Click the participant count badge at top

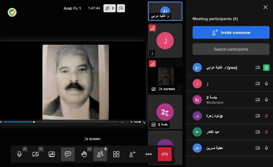coord(110,8)
